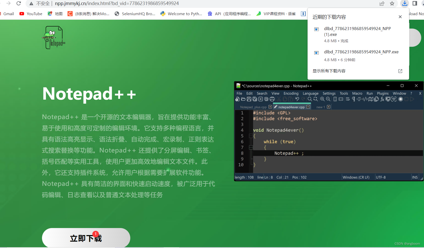Click the 立即下载 download button
Viewport: 424px width, 248px height.
click(x=86, y=238)
